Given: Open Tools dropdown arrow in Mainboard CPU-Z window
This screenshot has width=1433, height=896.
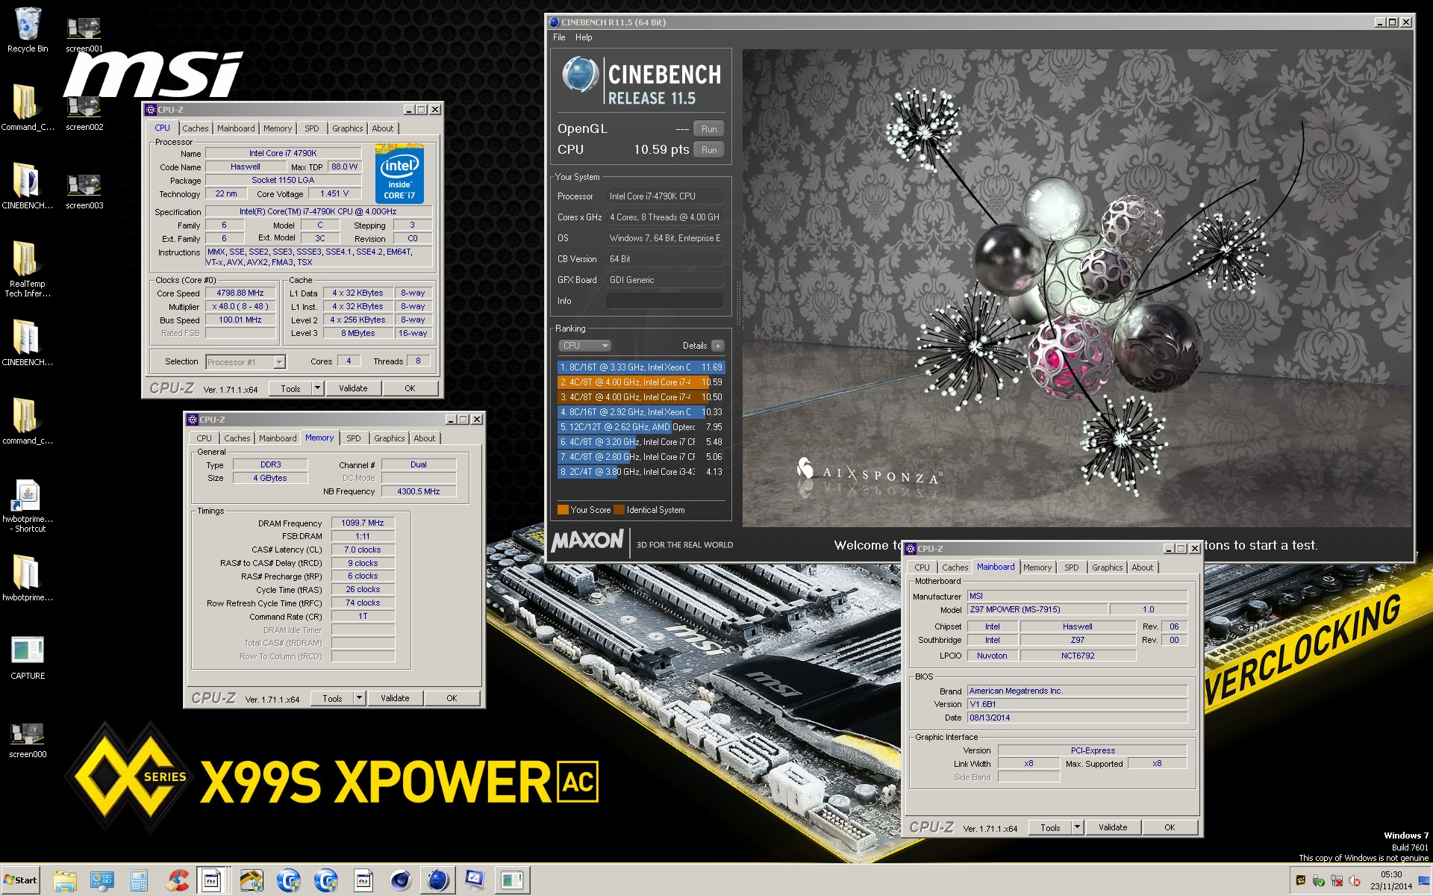Looking at the screenshot, I should click(1077, 827).
